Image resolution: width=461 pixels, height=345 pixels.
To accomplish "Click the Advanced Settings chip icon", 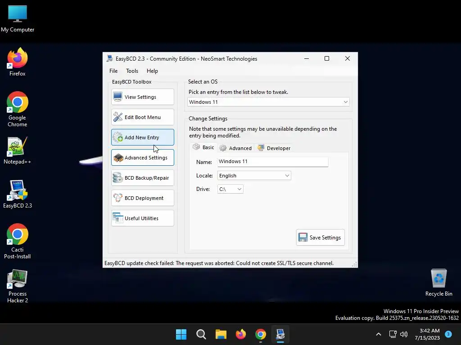I will [118, 158].
